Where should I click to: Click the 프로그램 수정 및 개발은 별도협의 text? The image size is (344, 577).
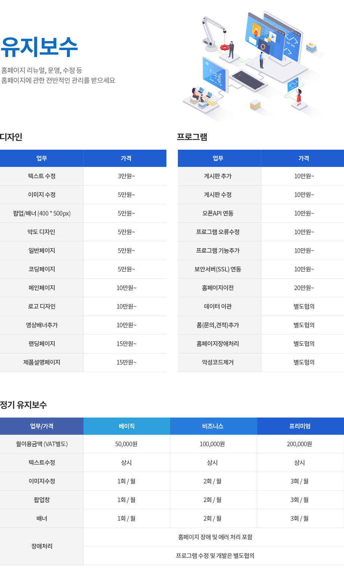tap(215, 556)
